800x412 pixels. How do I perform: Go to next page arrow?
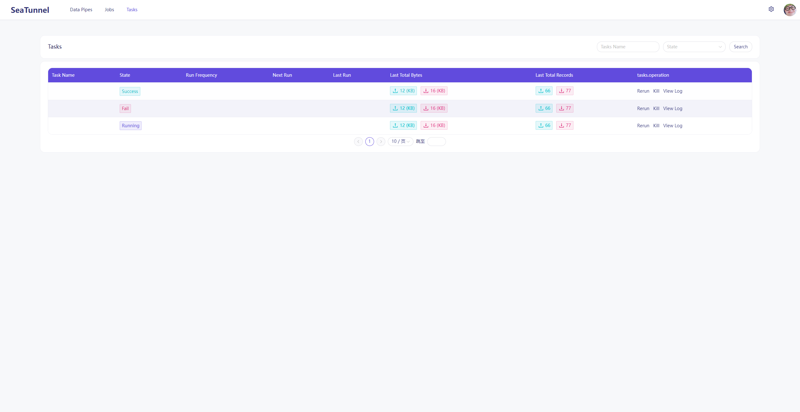tap(381, 142)
